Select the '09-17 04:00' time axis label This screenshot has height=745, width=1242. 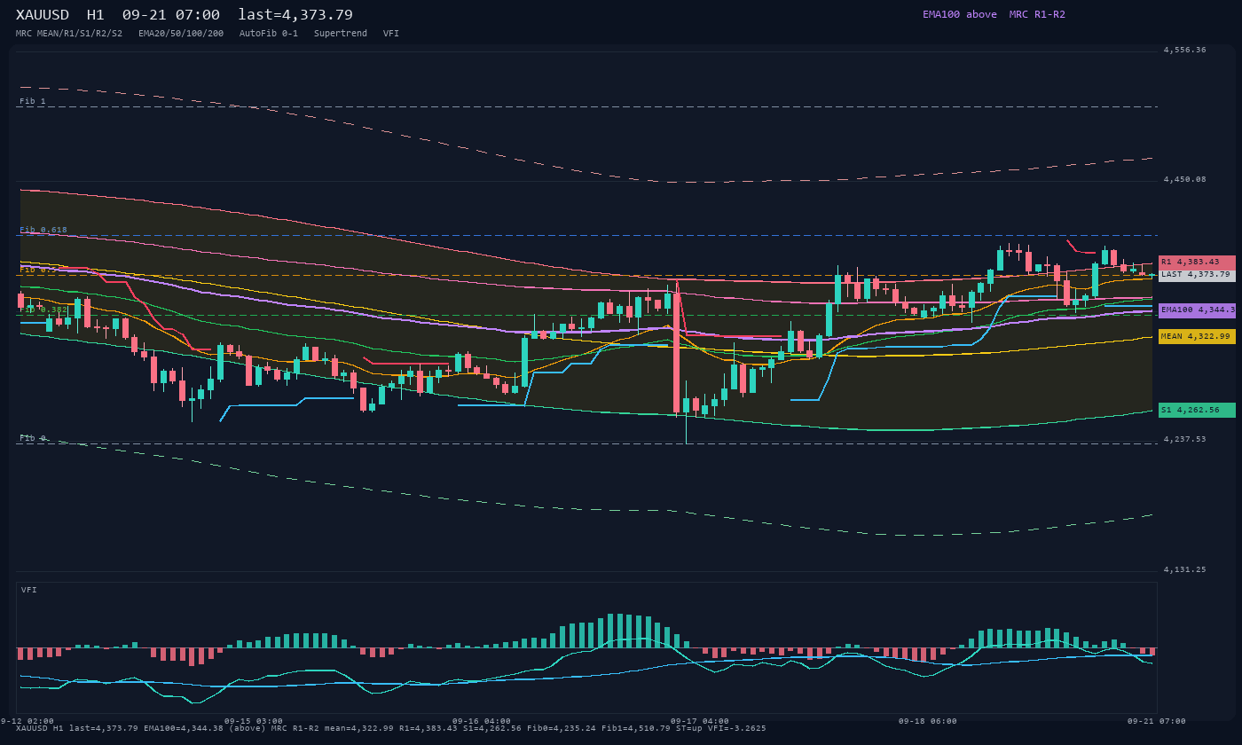click(700, 721)
